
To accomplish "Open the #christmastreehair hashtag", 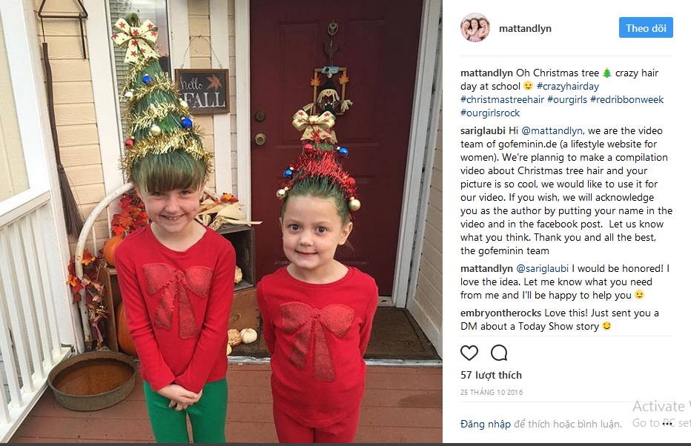I will [502, 99].
